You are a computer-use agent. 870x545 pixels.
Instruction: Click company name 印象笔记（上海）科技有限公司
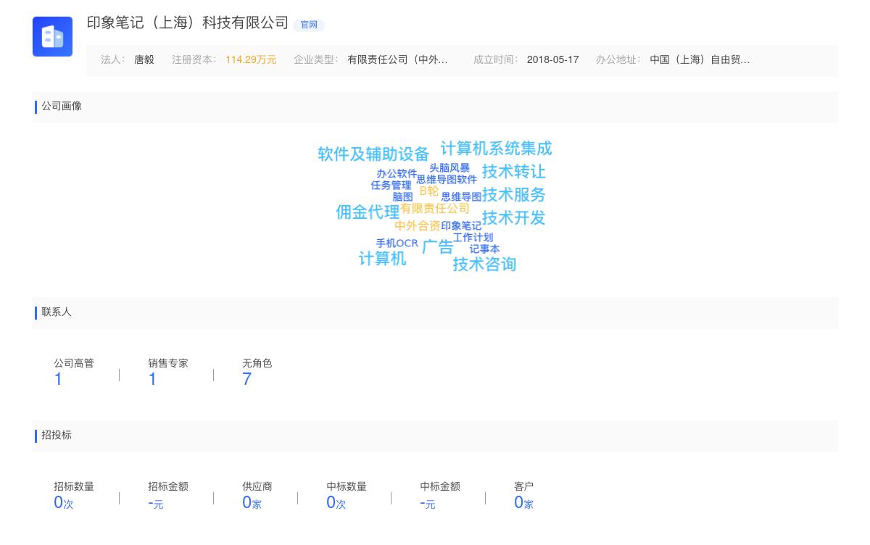pos(188,23)
